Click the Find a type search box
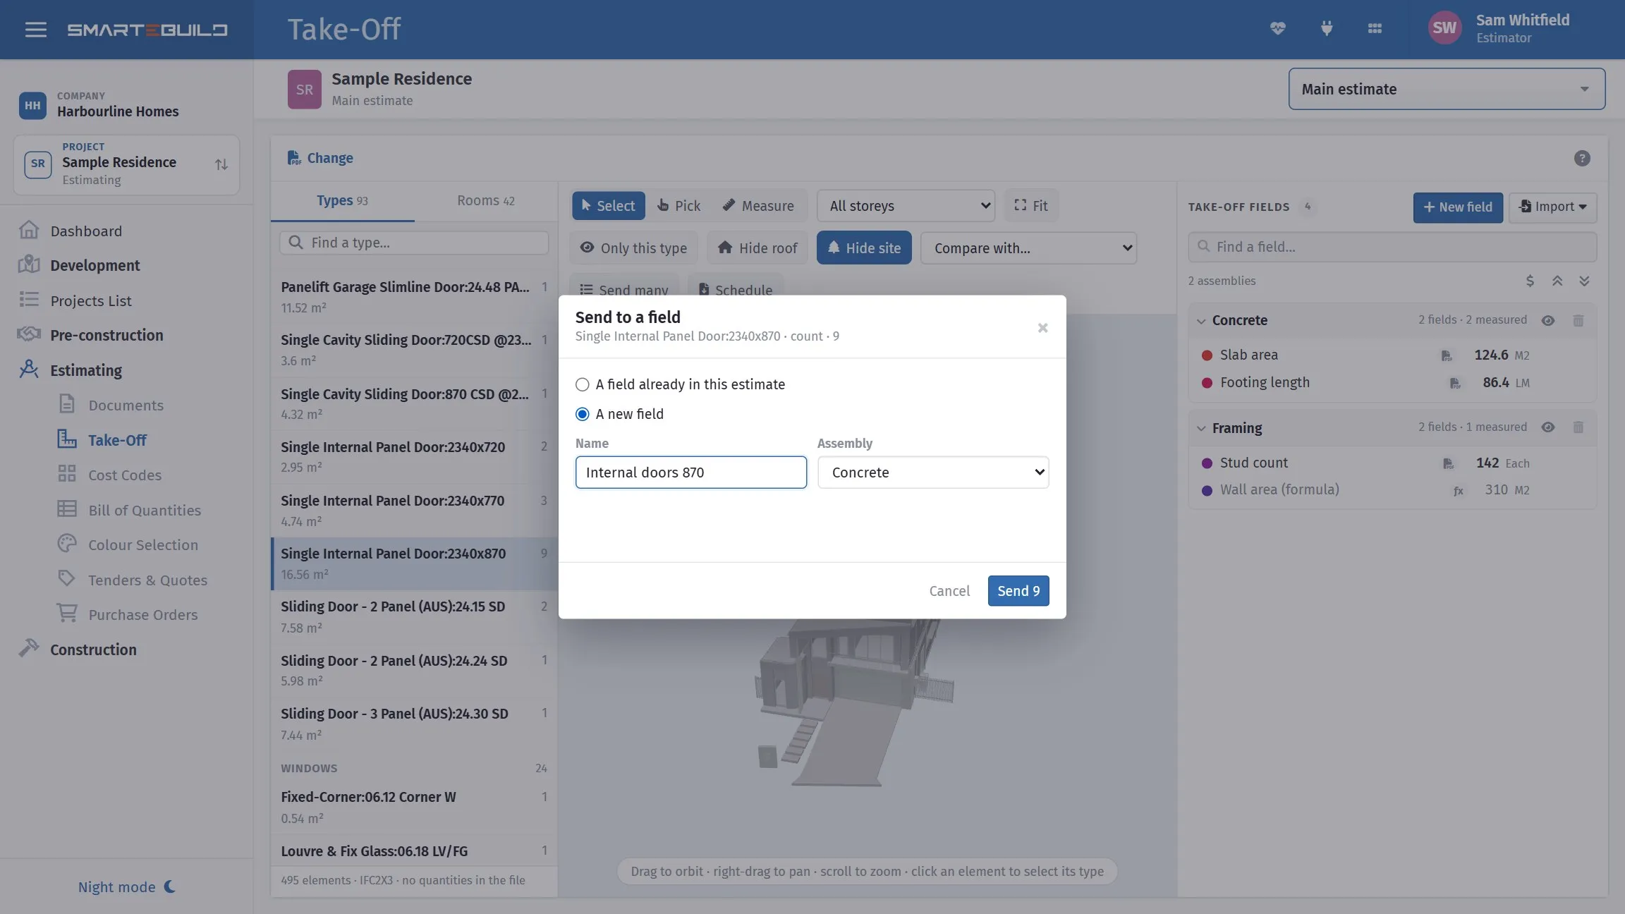1625x914 pixels. [414, 243]
